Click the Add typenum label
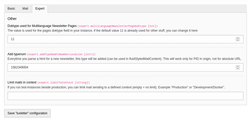251x121 pixels. click(17, 54)
